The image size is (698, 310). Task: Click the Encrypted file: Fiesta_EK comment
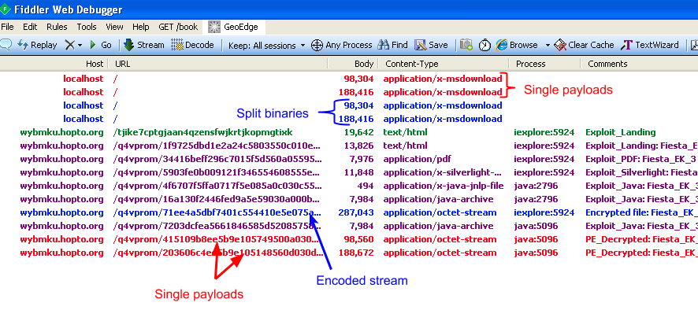click(641, 212)
